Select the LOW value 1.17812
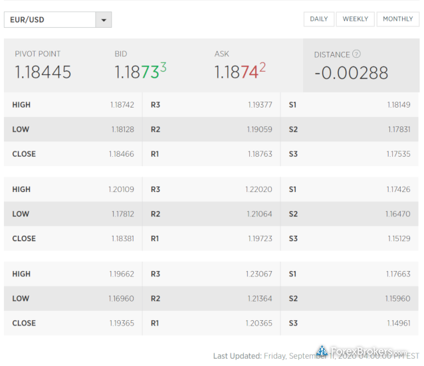Viewport: 424px width, 366px height. 122,214
